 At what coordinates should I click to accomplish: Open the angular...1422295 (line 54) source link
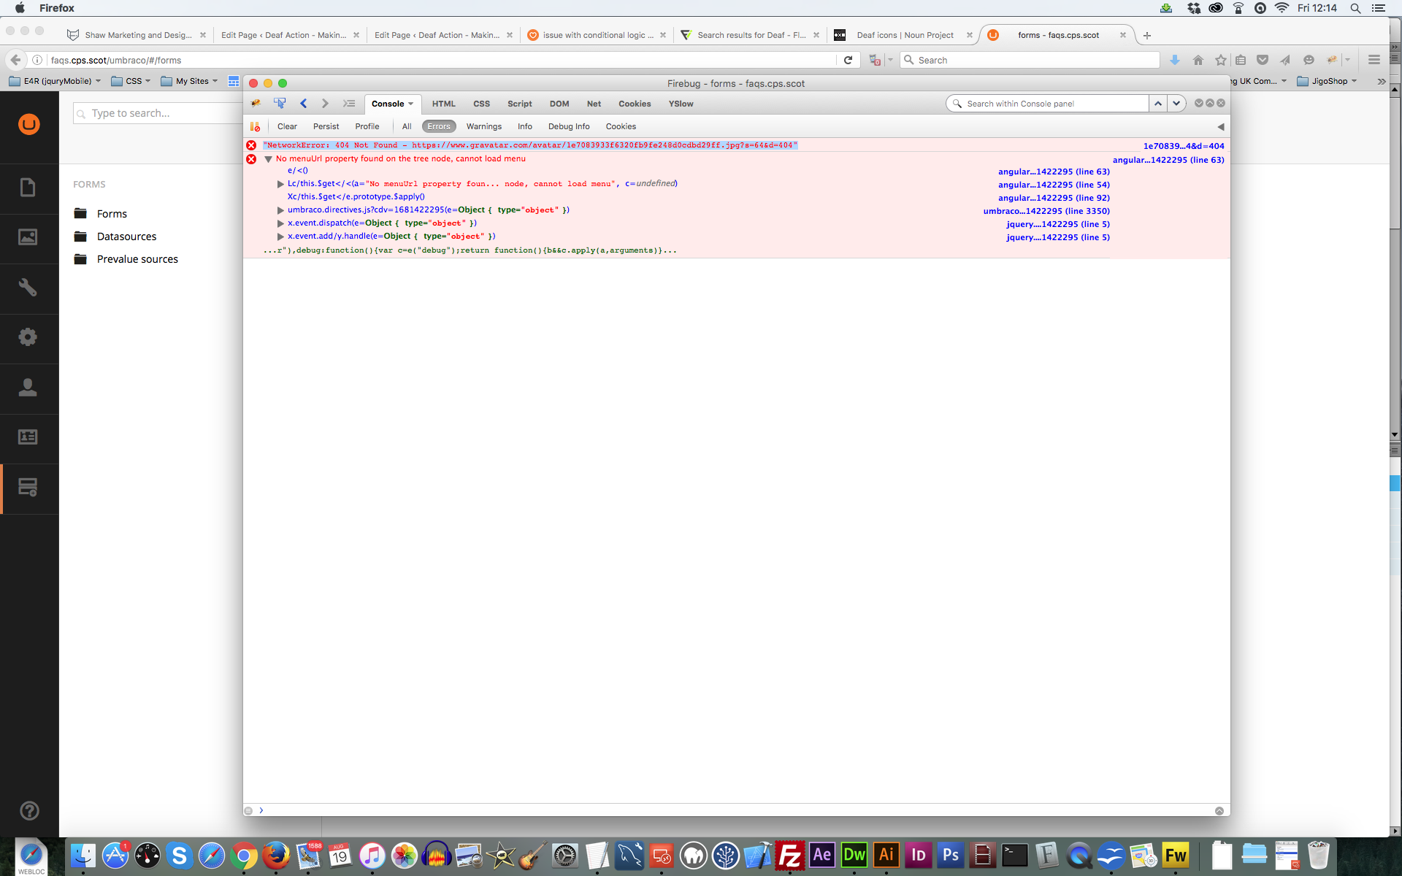1054,185
